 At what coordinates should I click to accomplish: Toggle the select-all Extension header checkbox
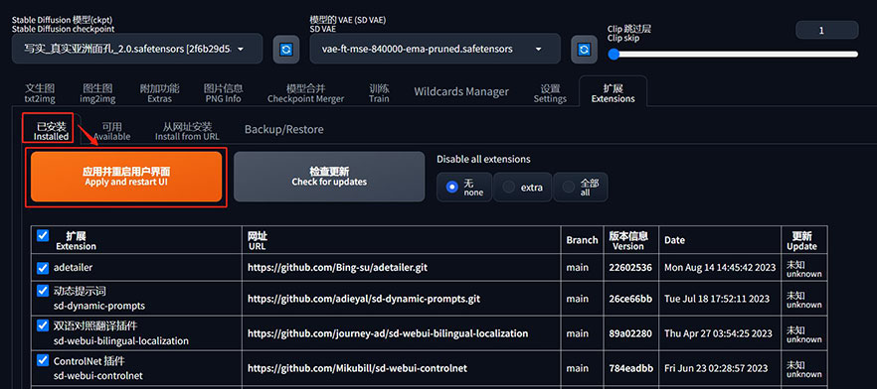tap(43, 235)
